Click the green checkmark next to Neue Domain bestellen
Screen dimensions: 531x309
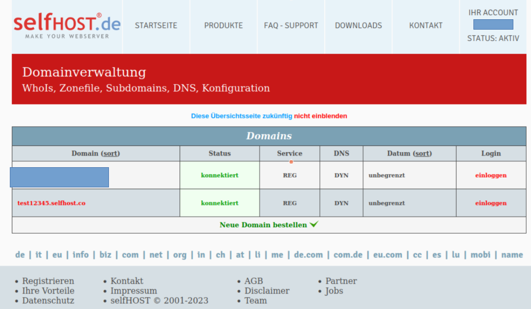tap(314, 224)
